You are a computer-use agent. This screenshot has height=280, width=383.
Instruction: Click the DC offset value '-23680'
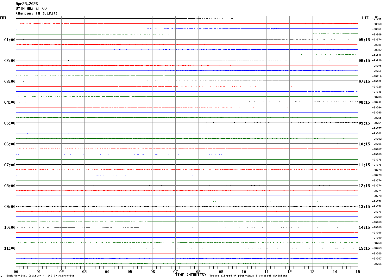click(377, 45)
